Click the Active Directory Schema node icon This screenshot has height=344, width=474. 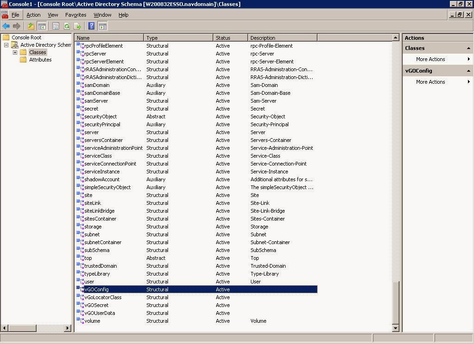pos(14,45)
